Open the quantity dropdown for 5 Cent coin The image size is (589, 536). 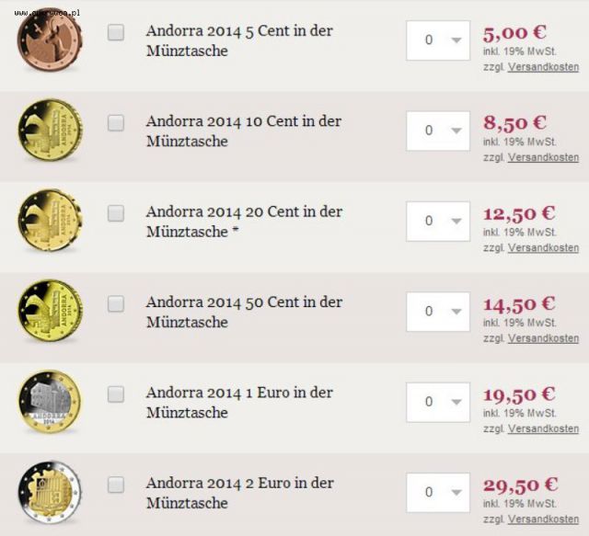pos(438,40)
